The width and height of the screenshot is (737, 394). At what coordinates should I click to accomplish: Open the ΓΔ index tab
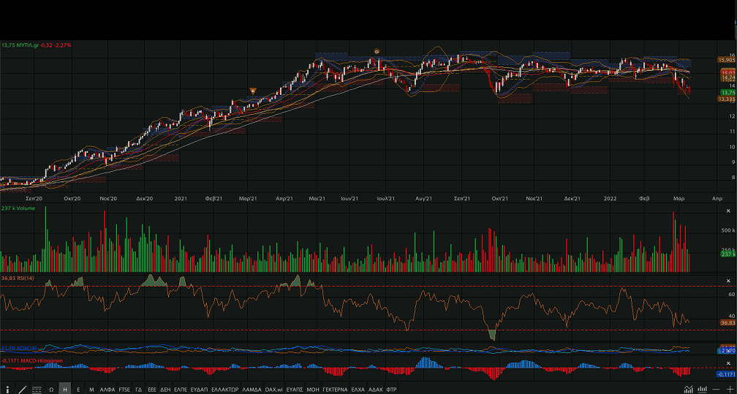coord(139,390)
